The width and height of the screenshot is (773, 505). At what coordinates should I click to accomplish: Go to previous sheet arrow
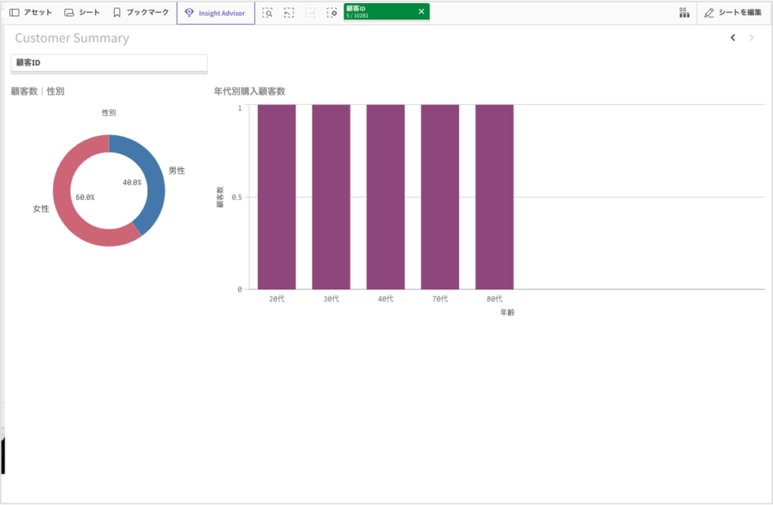pos(732,38)
